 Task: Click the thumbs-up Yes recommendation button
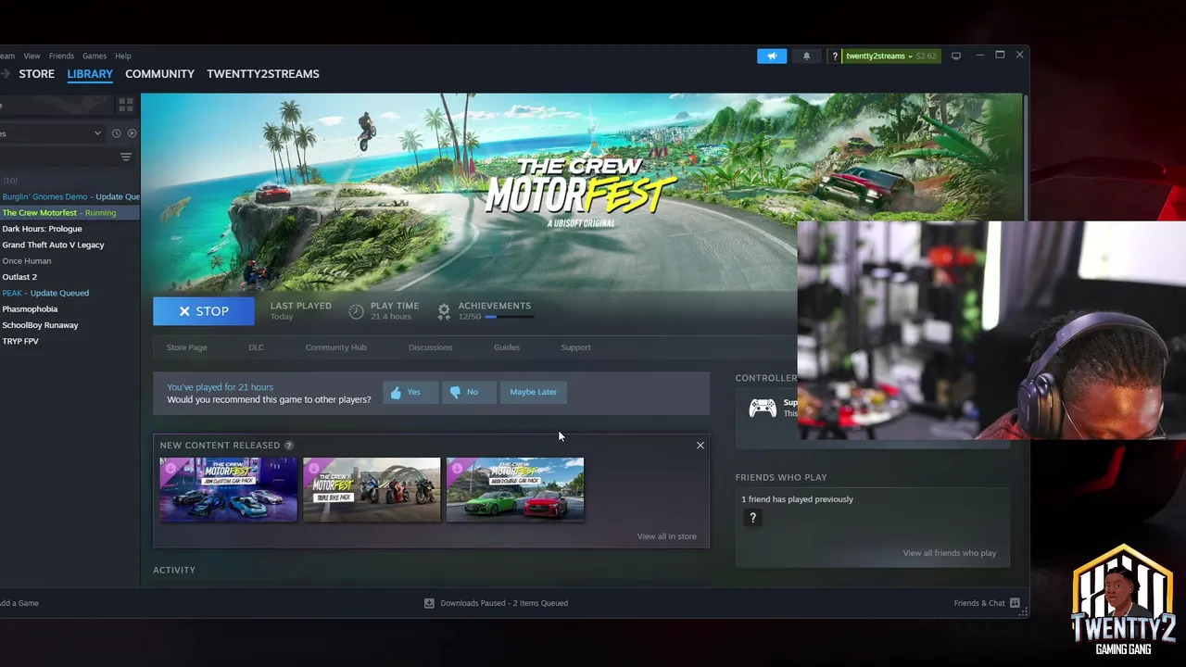coord(410,392)
